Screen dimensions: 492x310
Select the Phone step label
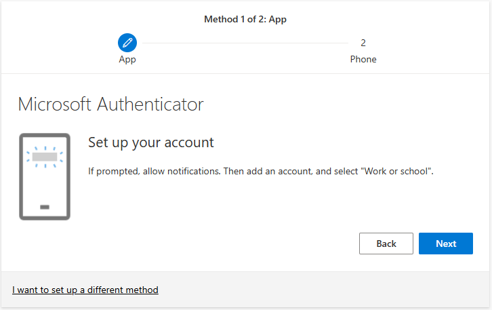pyautogui.click(x=363, y=60)
